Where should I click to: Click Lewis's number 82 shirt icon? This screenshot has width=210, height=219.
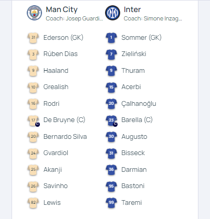click(x=33, y=203)
